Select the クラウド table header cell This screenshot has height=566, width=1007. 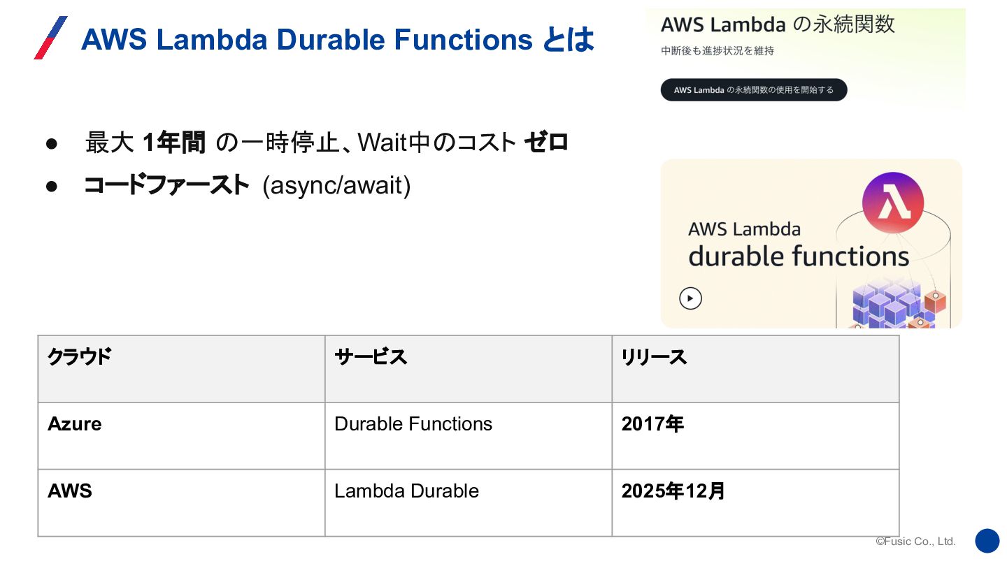click(181, 369)
